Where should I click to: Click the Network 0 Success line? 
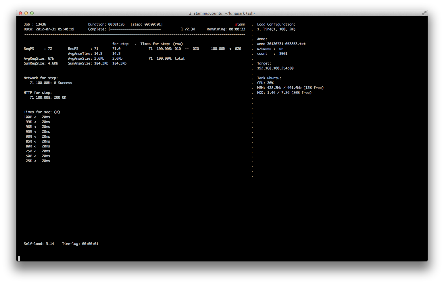[x=51, y=83]
